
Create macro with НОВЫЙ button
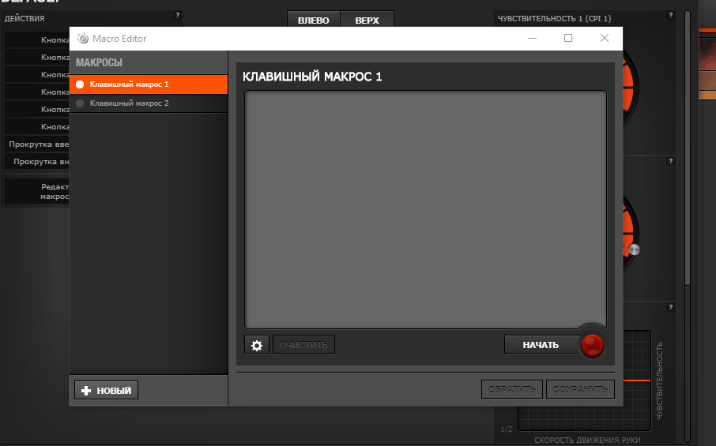point(107,391)
